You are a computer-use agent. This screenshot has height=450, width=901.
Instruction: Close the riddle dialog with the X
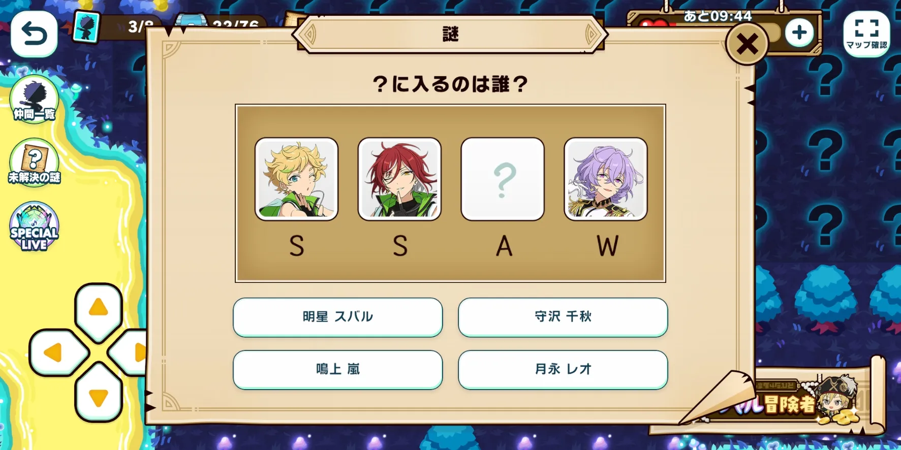click(747, 44)
